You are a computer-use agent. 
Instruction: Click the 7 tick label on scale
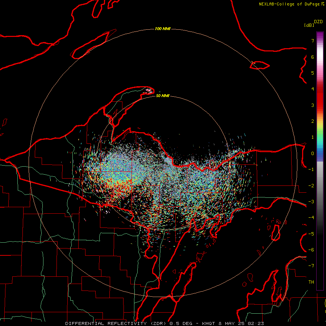313,41
